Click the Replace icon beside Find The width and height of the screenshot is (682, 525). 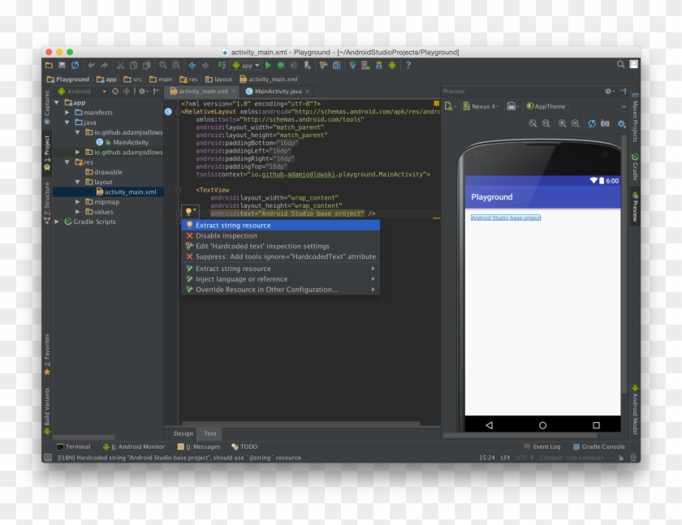pyautogui.click(x=175, y=65)
